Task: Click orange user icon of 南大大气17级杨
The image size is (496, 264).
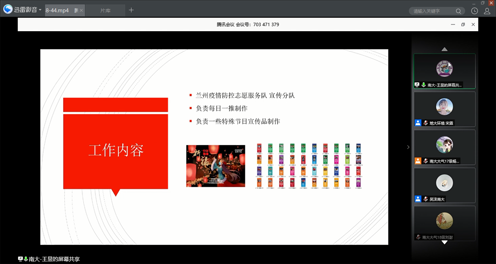Action: [x=418, y=161]
